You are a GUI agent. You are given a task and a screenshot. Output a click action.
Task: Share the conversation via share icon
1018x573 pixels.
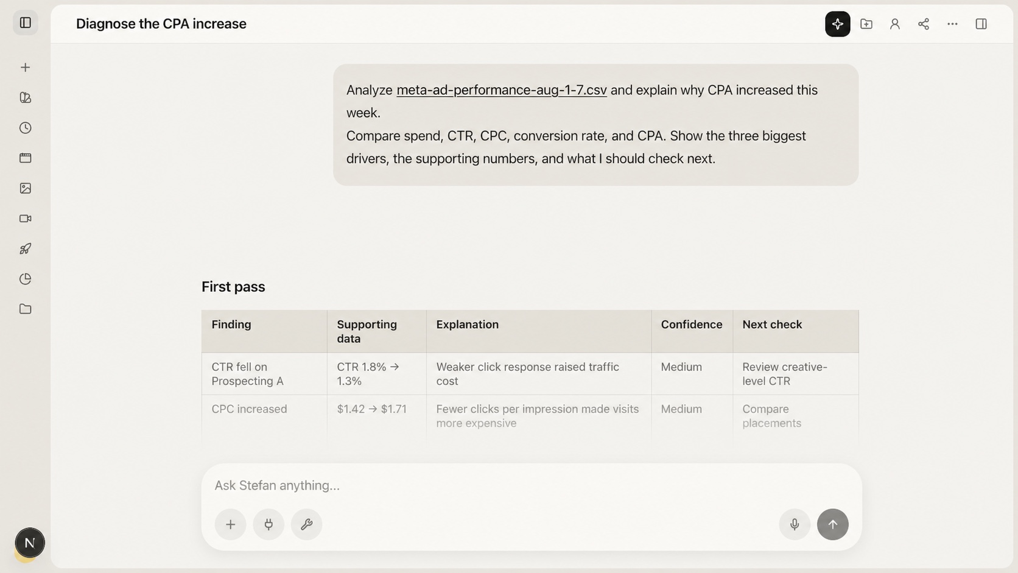(x=924, y=24)
